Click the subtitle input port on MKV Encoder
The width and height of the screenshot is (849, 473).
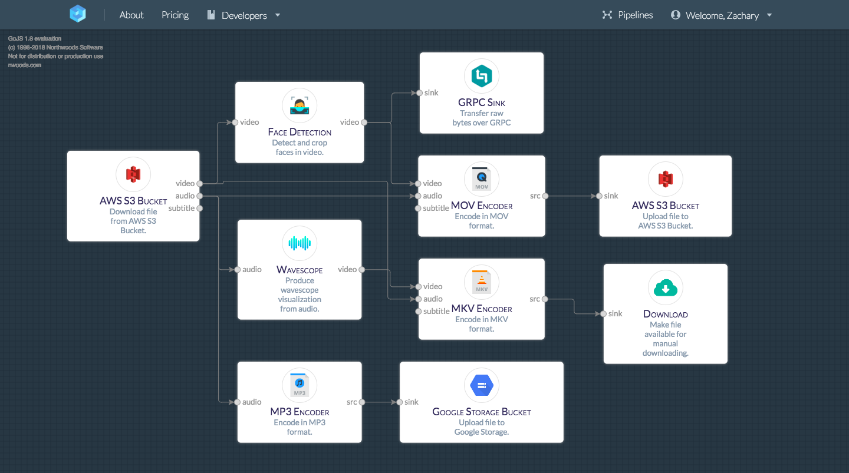419,311
